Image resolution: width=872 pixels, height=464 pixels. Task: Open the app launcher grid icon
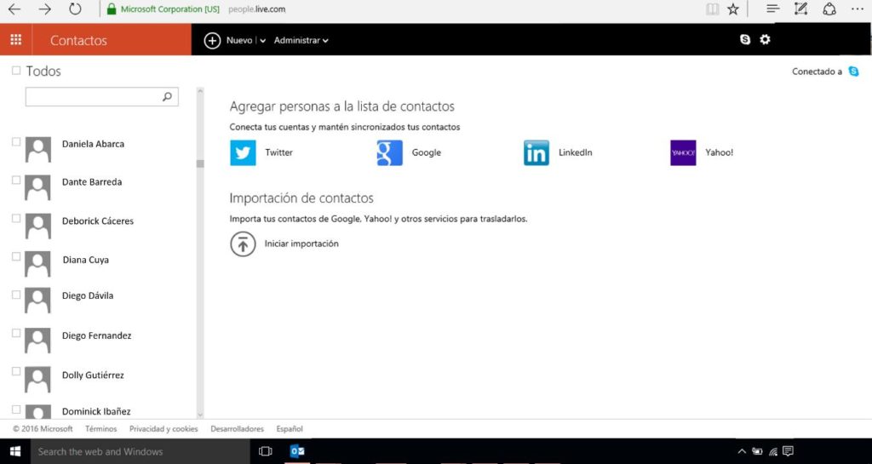click(x=16, y=39)
